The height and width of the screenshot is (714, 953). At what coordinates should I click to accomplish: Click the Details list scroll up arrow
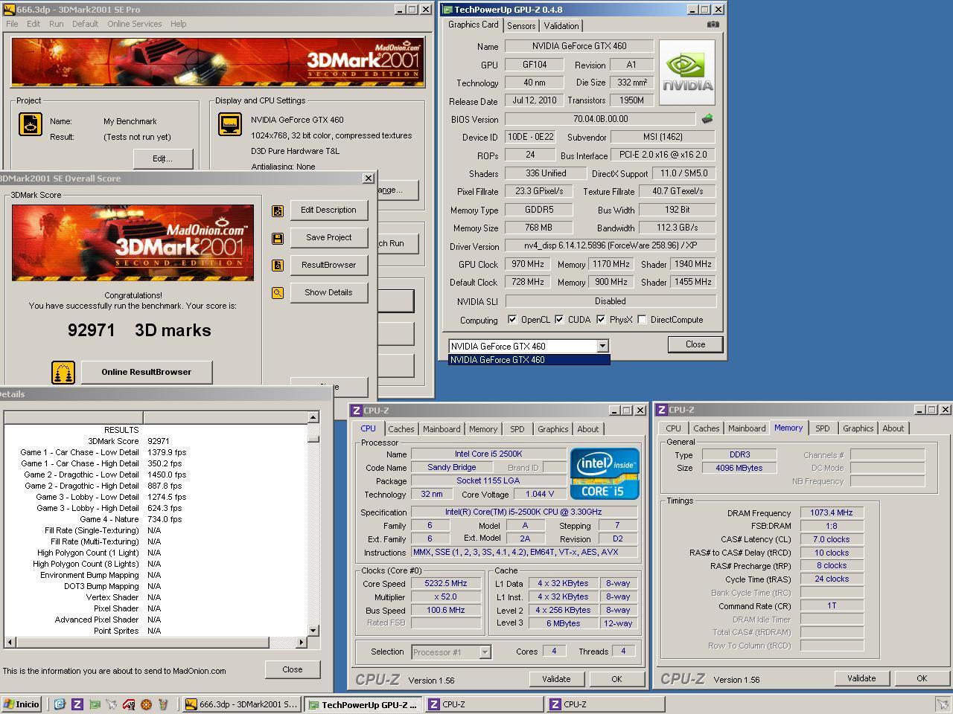tap(313, 417)
